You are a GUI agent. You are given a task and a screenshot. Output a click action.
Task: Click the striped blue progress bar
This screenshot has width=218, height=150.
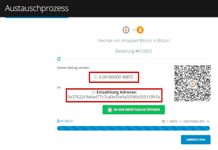(133, 128)
